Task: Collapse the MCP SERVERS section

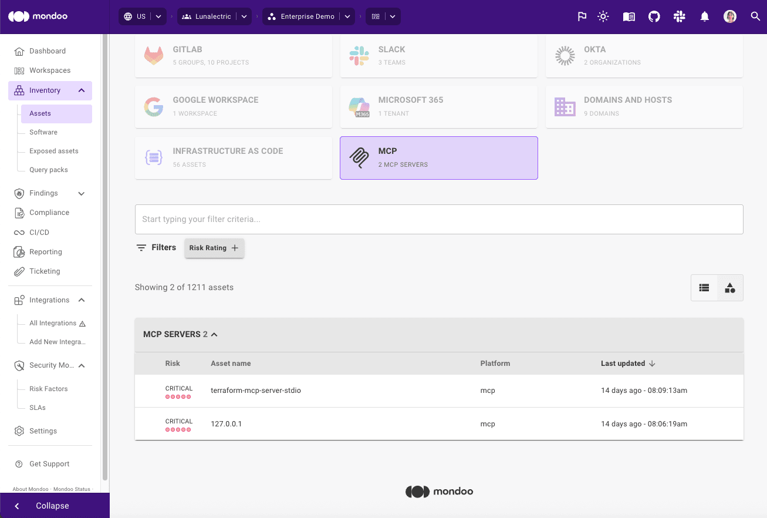Action: point(214,334)
